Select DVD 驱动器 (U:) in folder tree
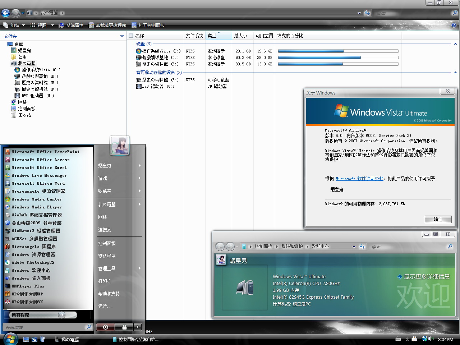This screenshot has width=460, height=345. pyautogui.click(x=38, y=96)
